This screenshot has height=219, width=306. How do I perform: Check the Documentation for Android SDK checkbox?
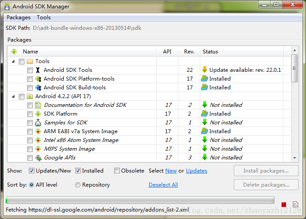point(30,105)
